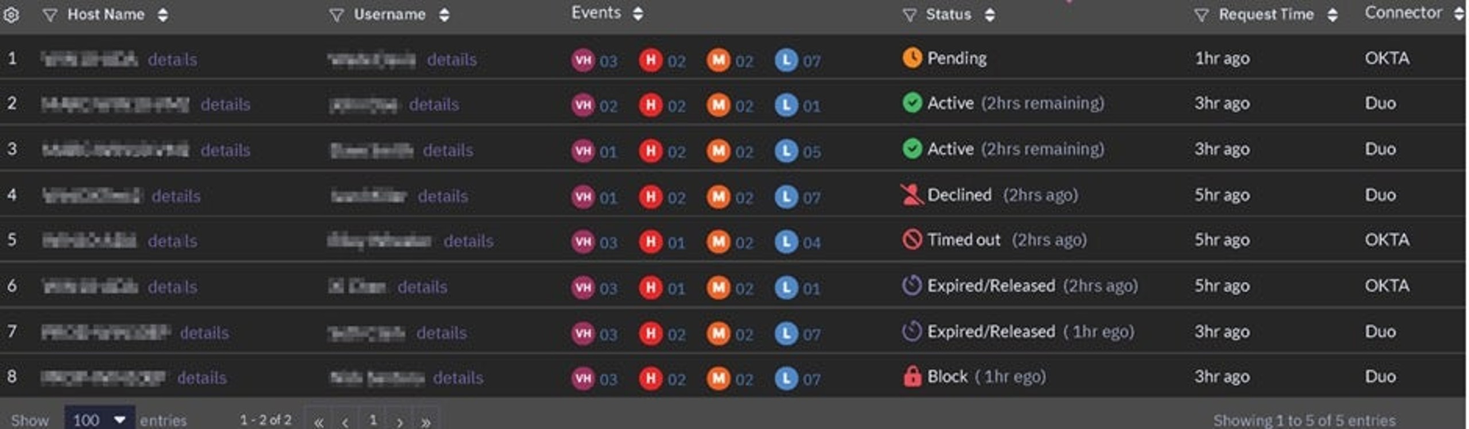
Task: Go to next page arrow
Action: tap(400, 422)
